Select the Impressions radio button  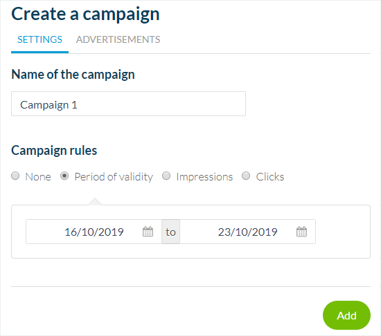point(166,176)
